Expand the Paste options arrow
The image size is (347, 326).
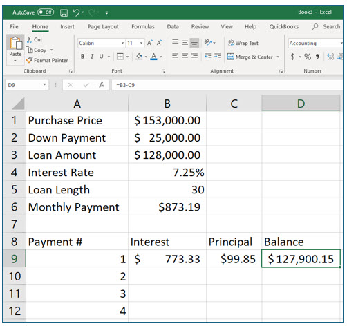pos(15,61)
